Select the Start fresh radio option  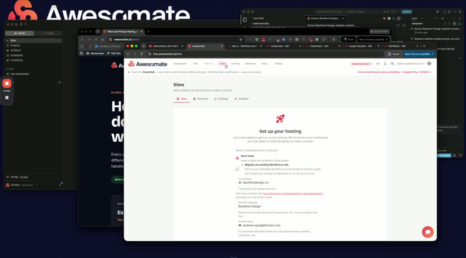237,158
